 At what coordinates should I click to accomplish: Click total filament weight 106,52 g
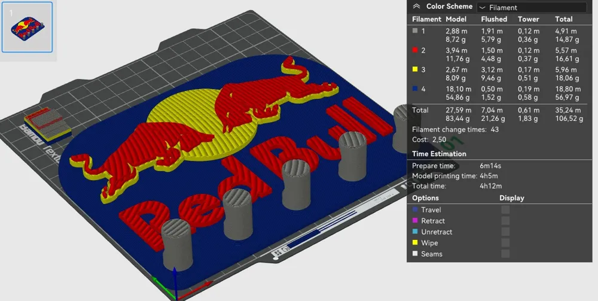tap(569, 118)
